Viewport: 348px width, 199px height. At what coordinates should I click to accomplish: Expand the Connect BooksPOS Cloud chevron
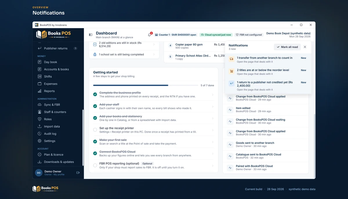point(213,154)
